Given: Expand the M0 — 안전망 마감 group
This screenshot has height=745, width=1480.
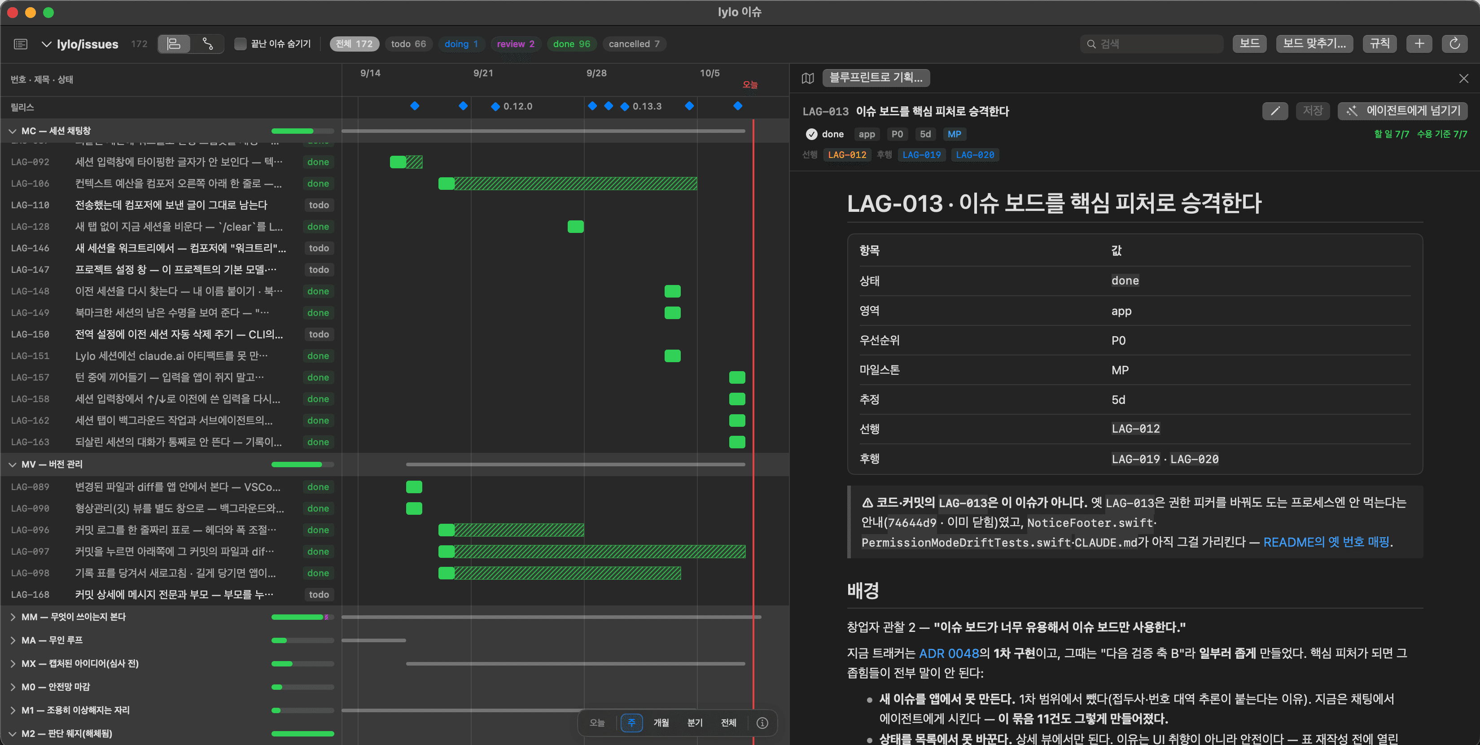Looking at the screenshot, I should [x=12, y=687].
